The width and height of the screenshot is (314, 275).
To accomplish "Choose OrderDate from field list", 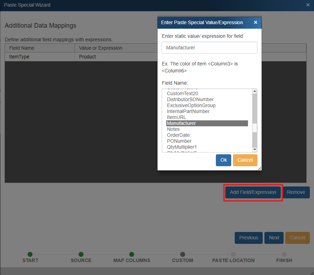I will [x=178, y=135].
